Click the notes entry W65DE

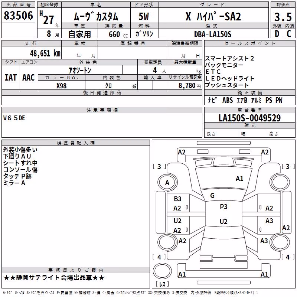[14, 118]
